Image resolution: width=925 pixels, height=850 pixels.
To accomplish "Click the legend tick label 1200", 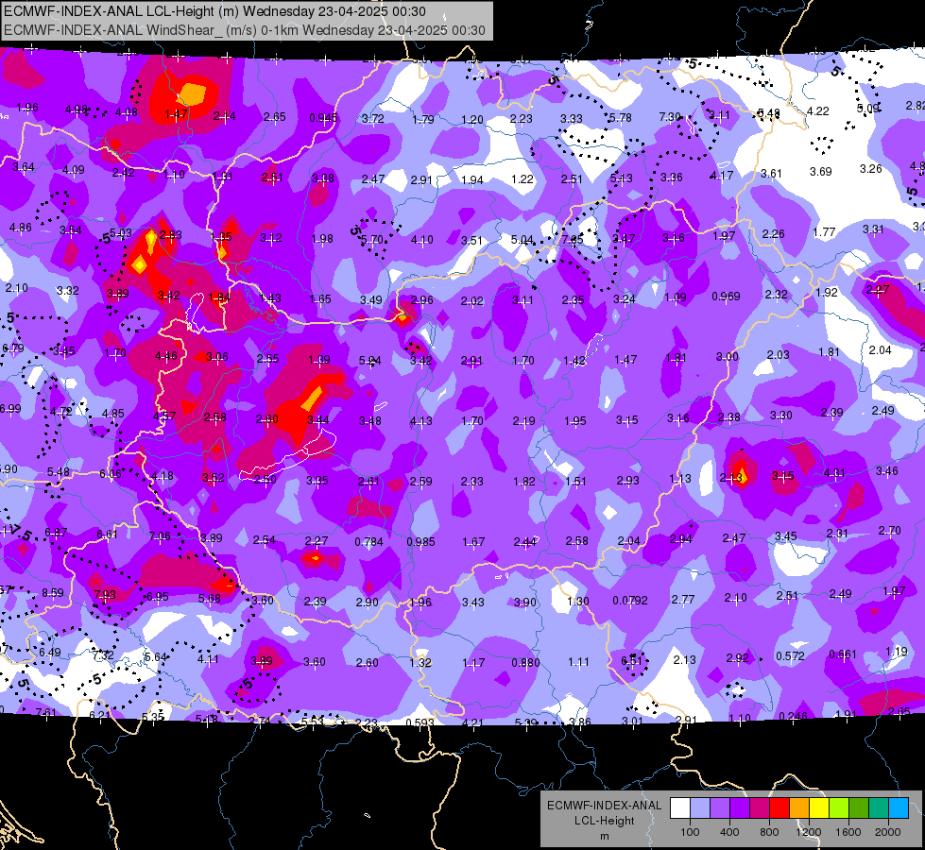I will [x=809, y=832].
